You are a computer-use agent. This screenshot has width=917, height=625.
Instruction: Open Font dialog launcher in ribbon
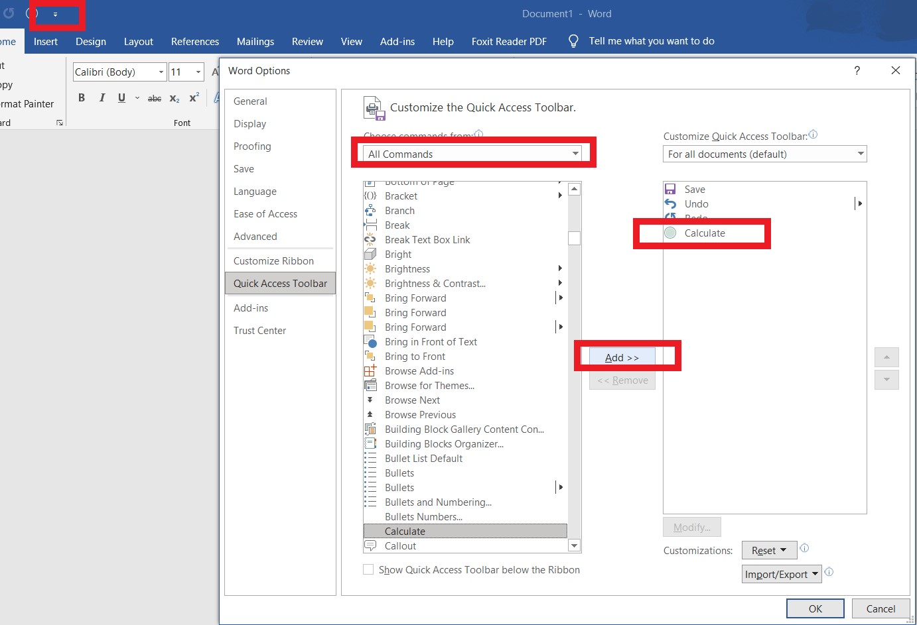click(60, 123)
